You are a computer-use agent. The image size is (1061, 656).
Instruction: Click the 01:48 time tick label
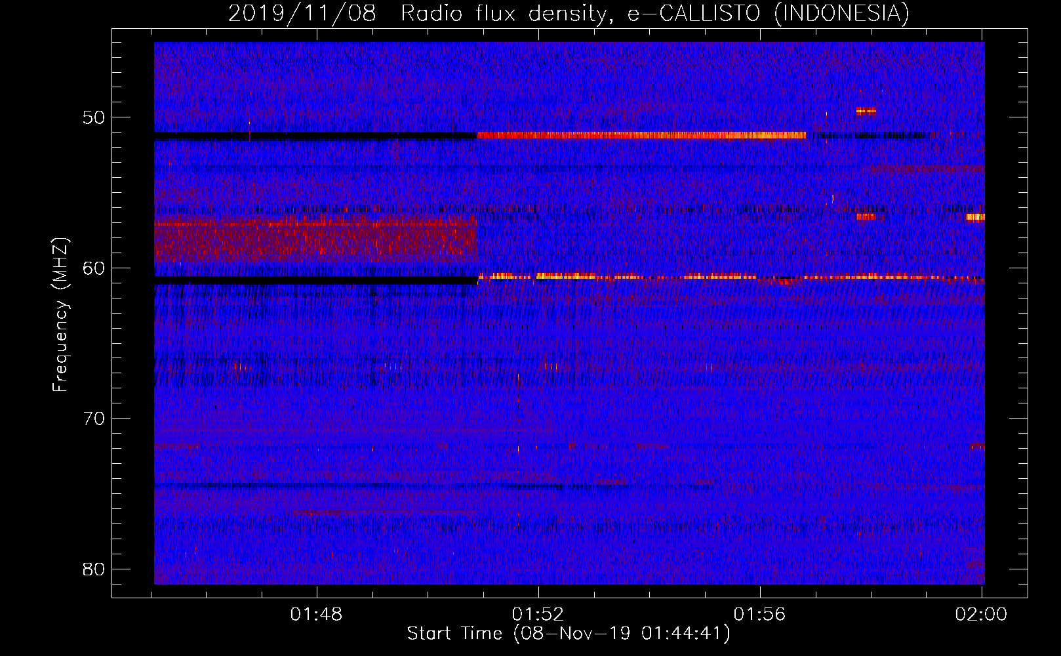point(316,615)
